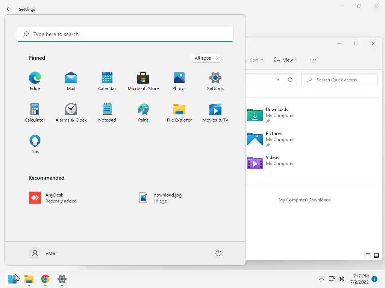Switch Explorer to details view
The width and height of the screenshot is (385, 288).
pos(368,255)
